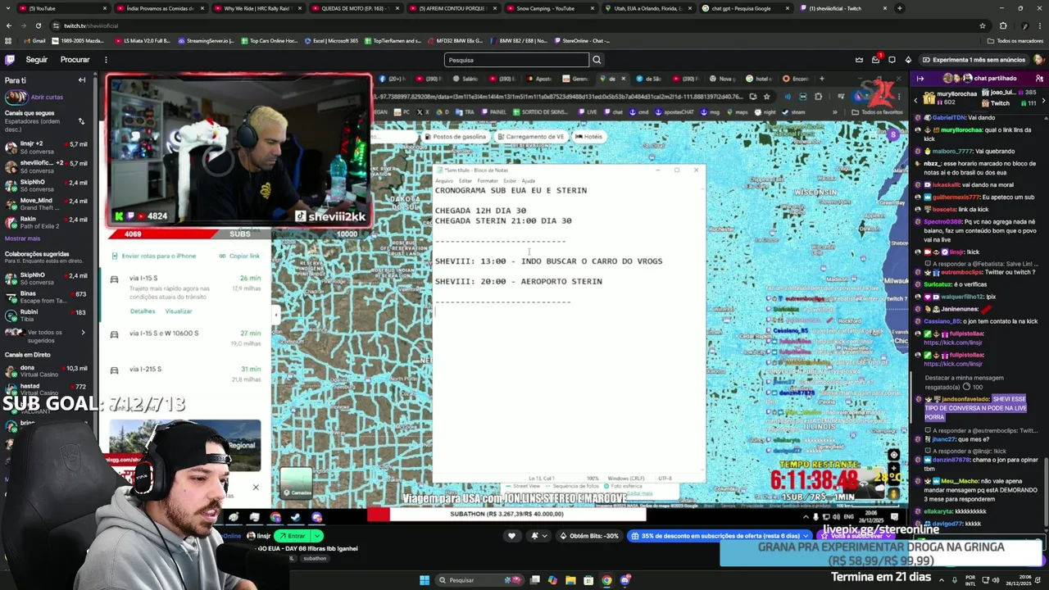This screenshot has width=1049, height=590.
Task: Open the Twitch notifications inbox
Action: pyautogui.click(x=875, y=60)
